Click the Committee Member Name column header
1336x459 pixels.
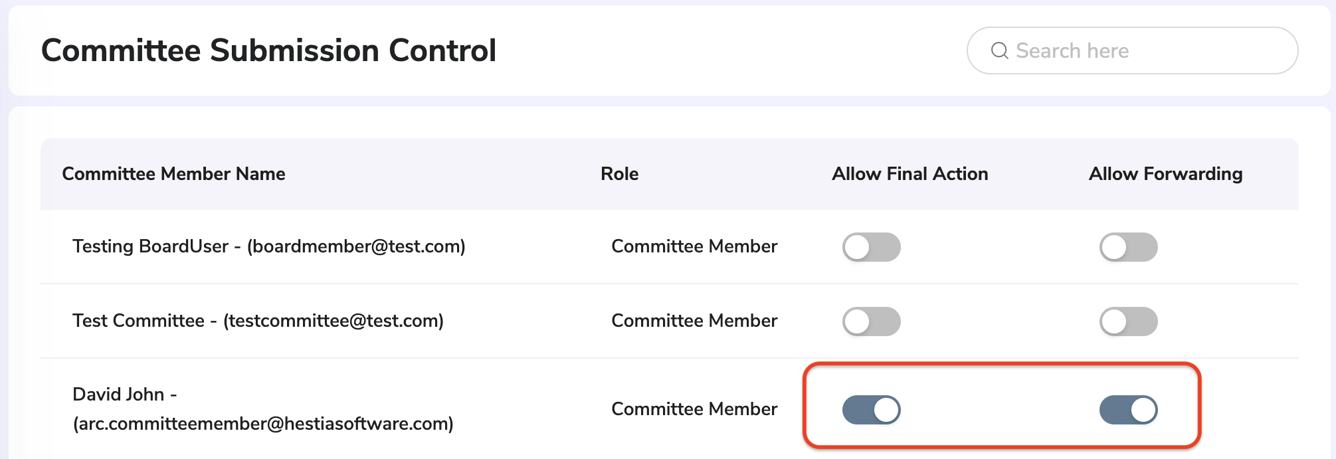pos(173,174)
